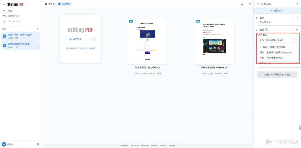Click the download icon in top bar

pyautogui.click(x=242, y=4)
